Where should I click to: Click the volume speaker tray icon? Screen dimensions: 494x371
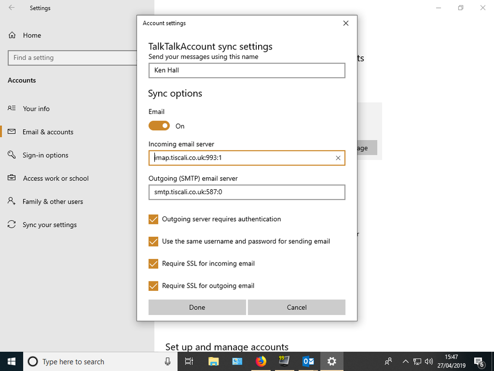coord(428,361)
